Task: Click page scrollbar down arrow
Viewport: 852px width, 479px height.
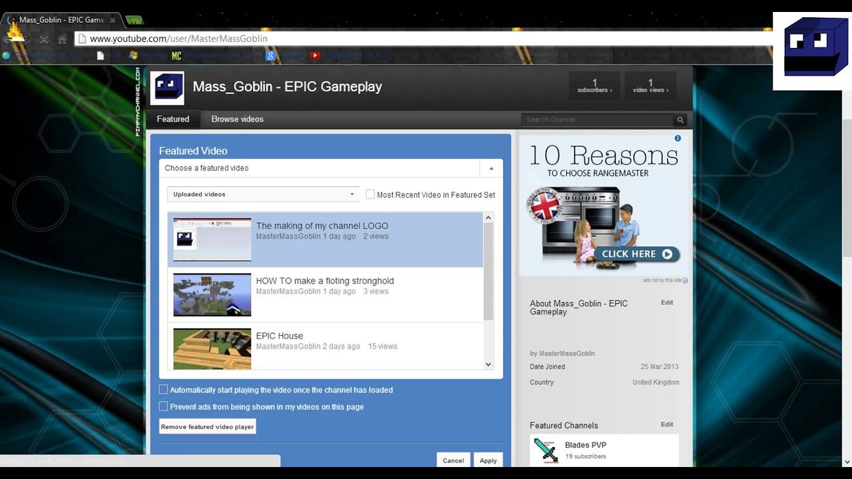Action: tap(847, 461)
